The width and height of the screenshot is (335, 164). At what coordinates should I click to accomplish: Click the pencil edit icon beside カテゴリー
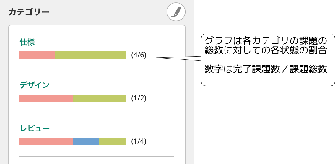point(176,12)
